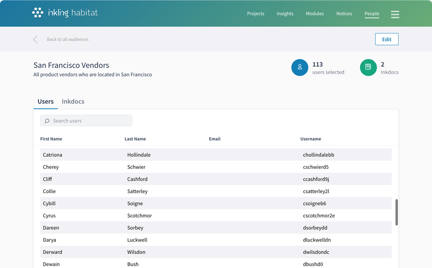The width and height of the screenshot is (432, 268).
Task: Click the Inkling Habitat logo icon
Action: [38, 13]
